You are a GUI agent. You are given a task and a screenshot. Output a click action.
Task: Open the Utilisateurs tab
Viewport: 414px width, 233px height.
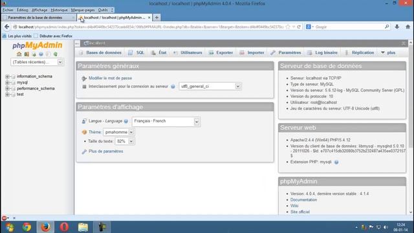click(x=188, y=52)
